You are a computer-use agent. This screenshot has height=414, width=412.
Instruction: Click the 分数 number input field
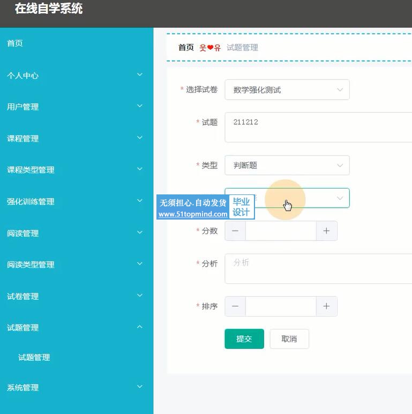281,231
